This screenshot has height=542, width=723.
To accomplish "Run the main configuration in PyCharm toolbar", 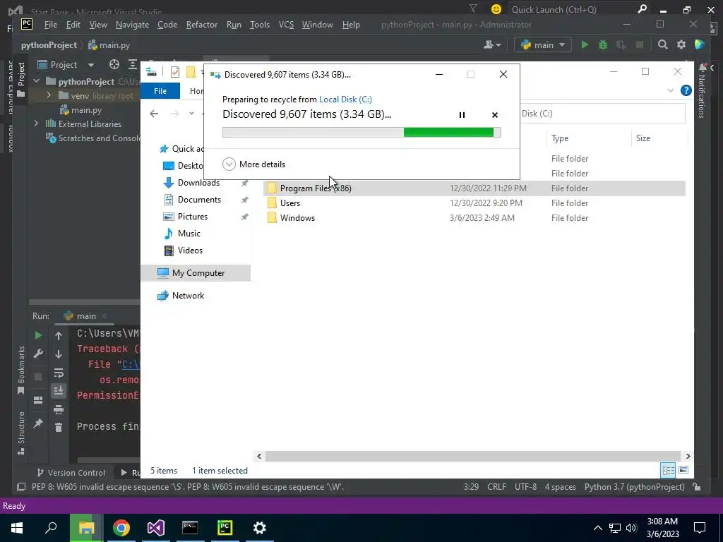I will pyautogui.click(x=585, y=44).
